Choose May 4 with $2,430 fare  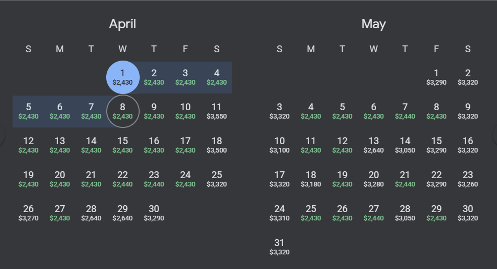coord(311,111)
